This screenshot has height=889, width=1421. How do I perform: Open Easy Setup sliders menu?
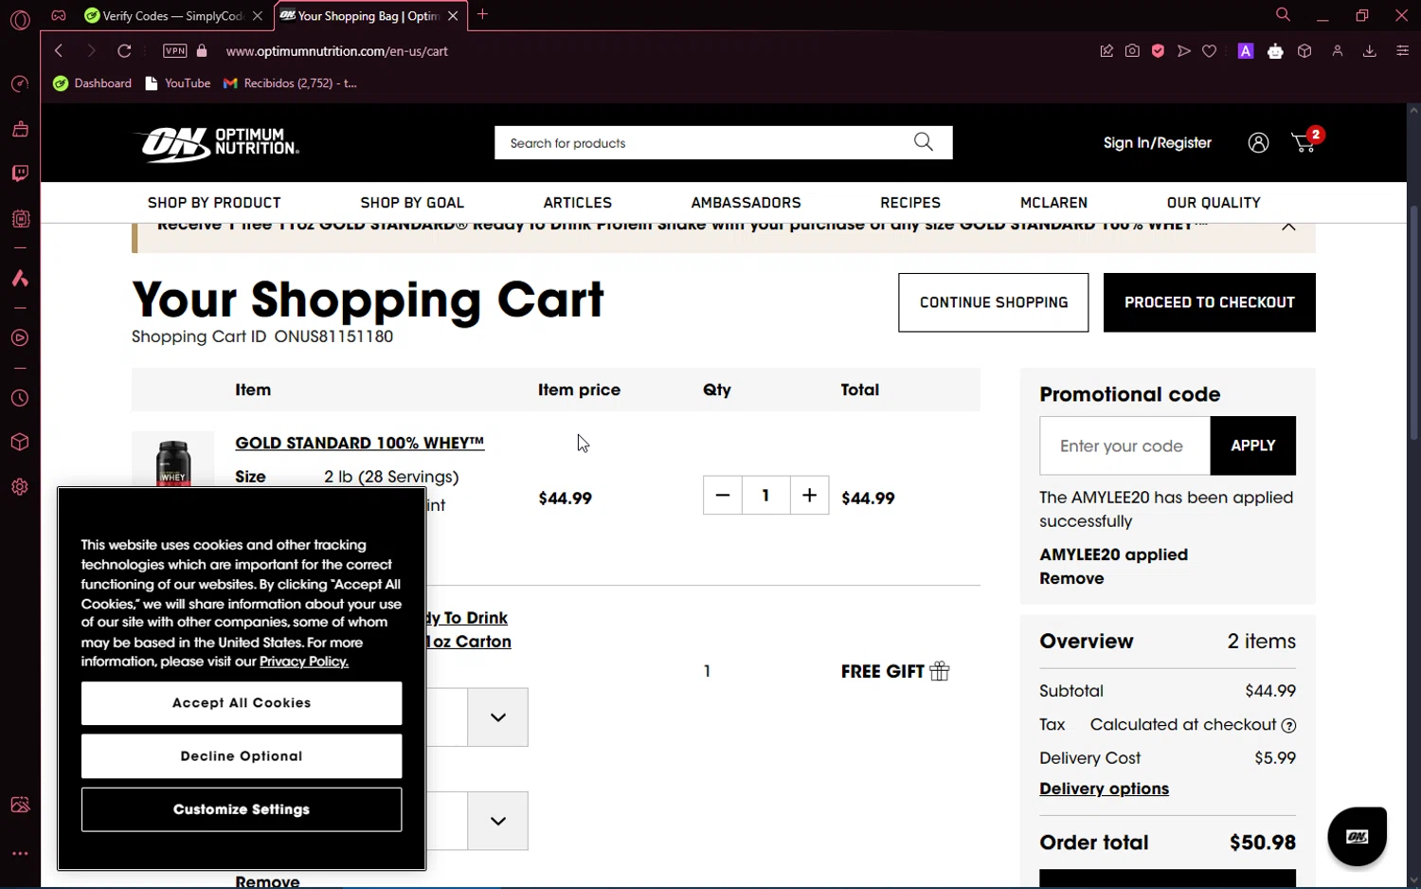coord(1403,51)
